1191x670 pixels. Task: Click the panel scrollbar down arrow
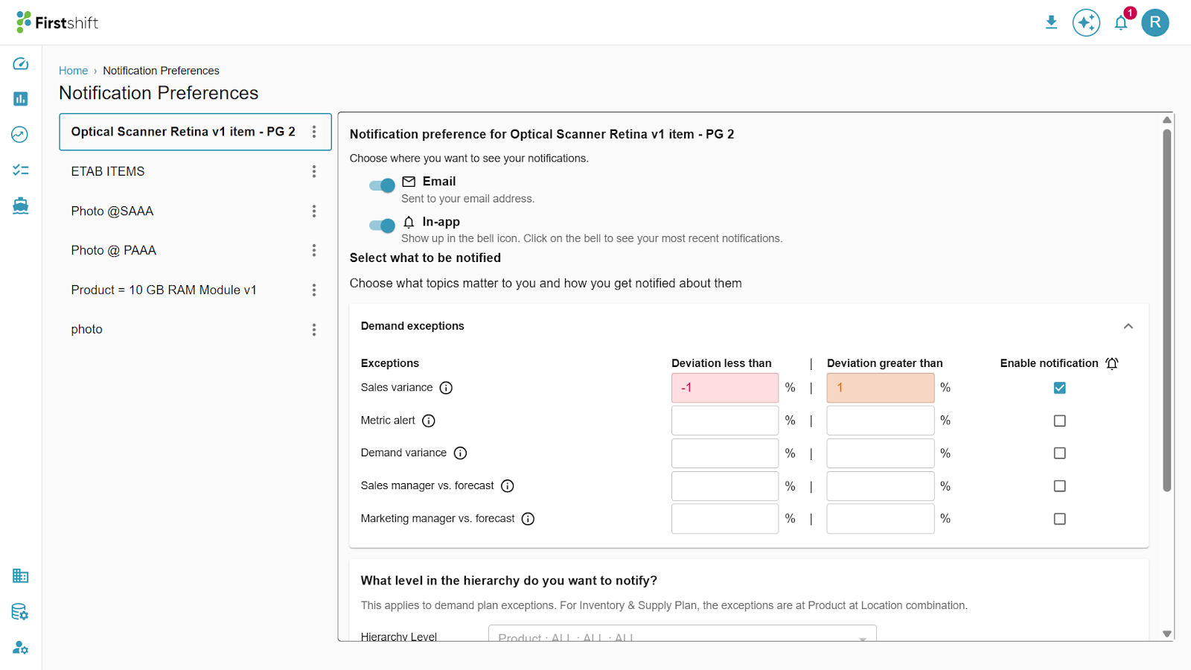pyautogui.click(x=1167, y=634)
